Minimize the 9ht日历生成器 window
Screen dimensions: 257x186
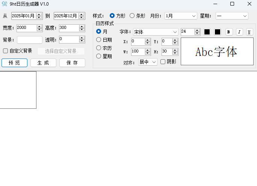click(215, 4)
